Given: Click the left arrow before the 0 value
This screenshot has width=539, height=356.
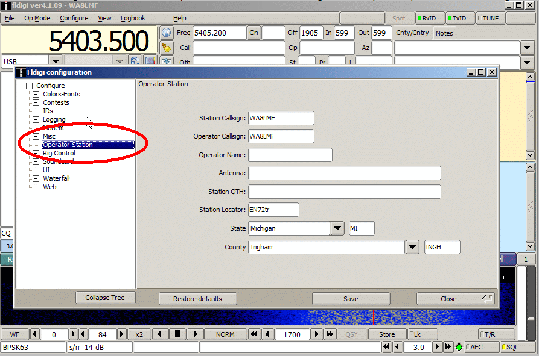Looking at the screenshot, I should pos(34,334).
